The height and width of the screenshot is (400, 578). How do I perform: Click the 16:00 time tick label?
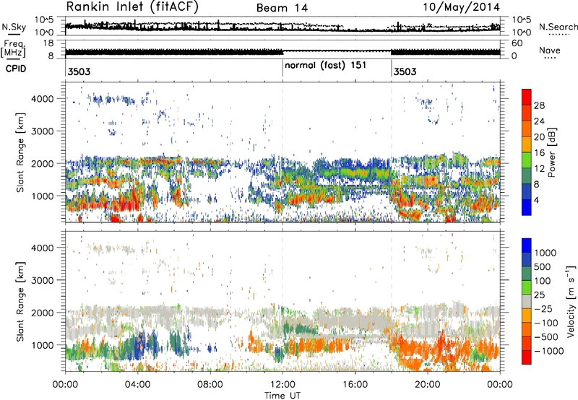pyautogui.click(x=355, y=385)
